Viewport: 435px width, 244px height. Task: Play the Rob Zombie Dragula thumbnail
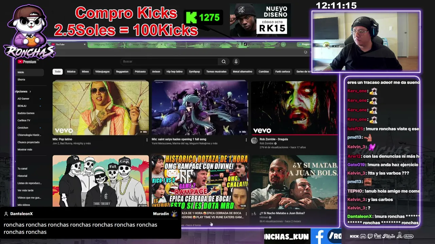click(295, 108)
